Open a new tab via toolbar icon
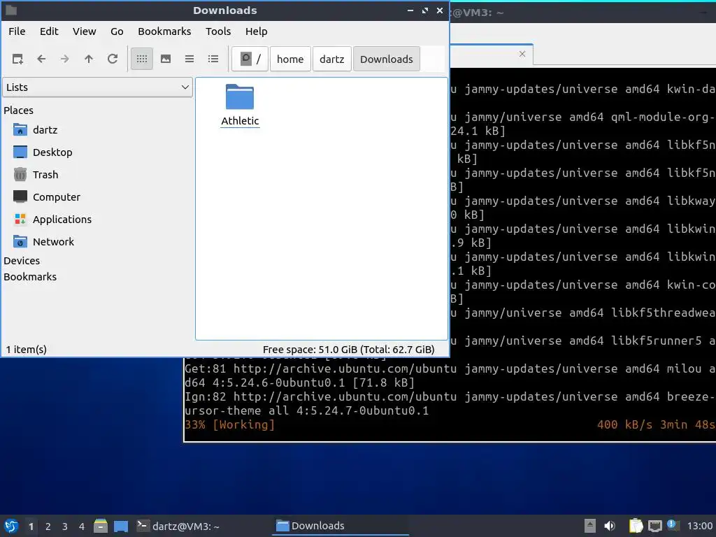Screen dimensions: 716x537 coord(17,59)
